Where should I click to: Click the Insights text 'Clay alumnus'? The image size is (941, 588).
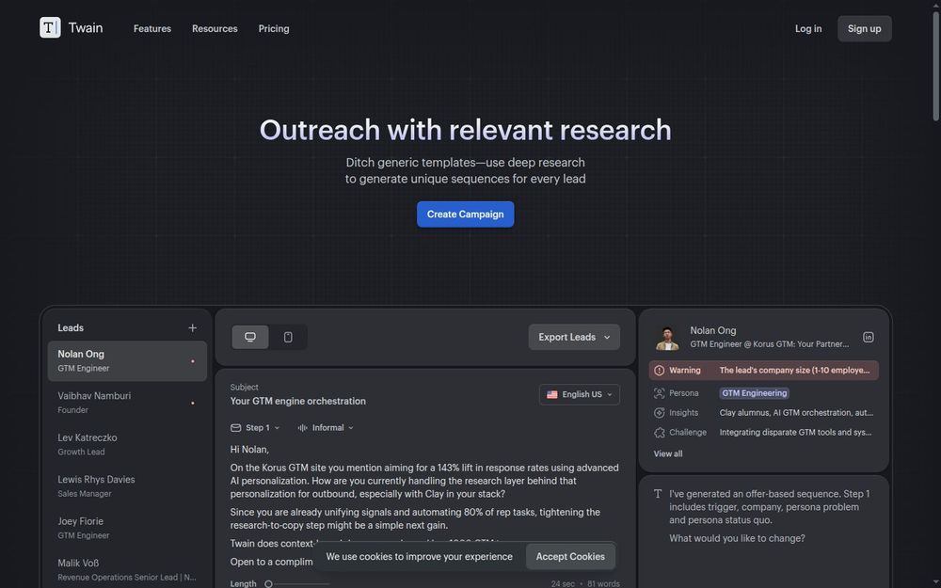point(744,413)
